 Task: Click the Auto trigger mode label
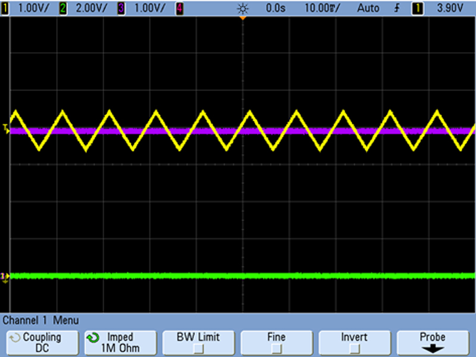(367, 8)
